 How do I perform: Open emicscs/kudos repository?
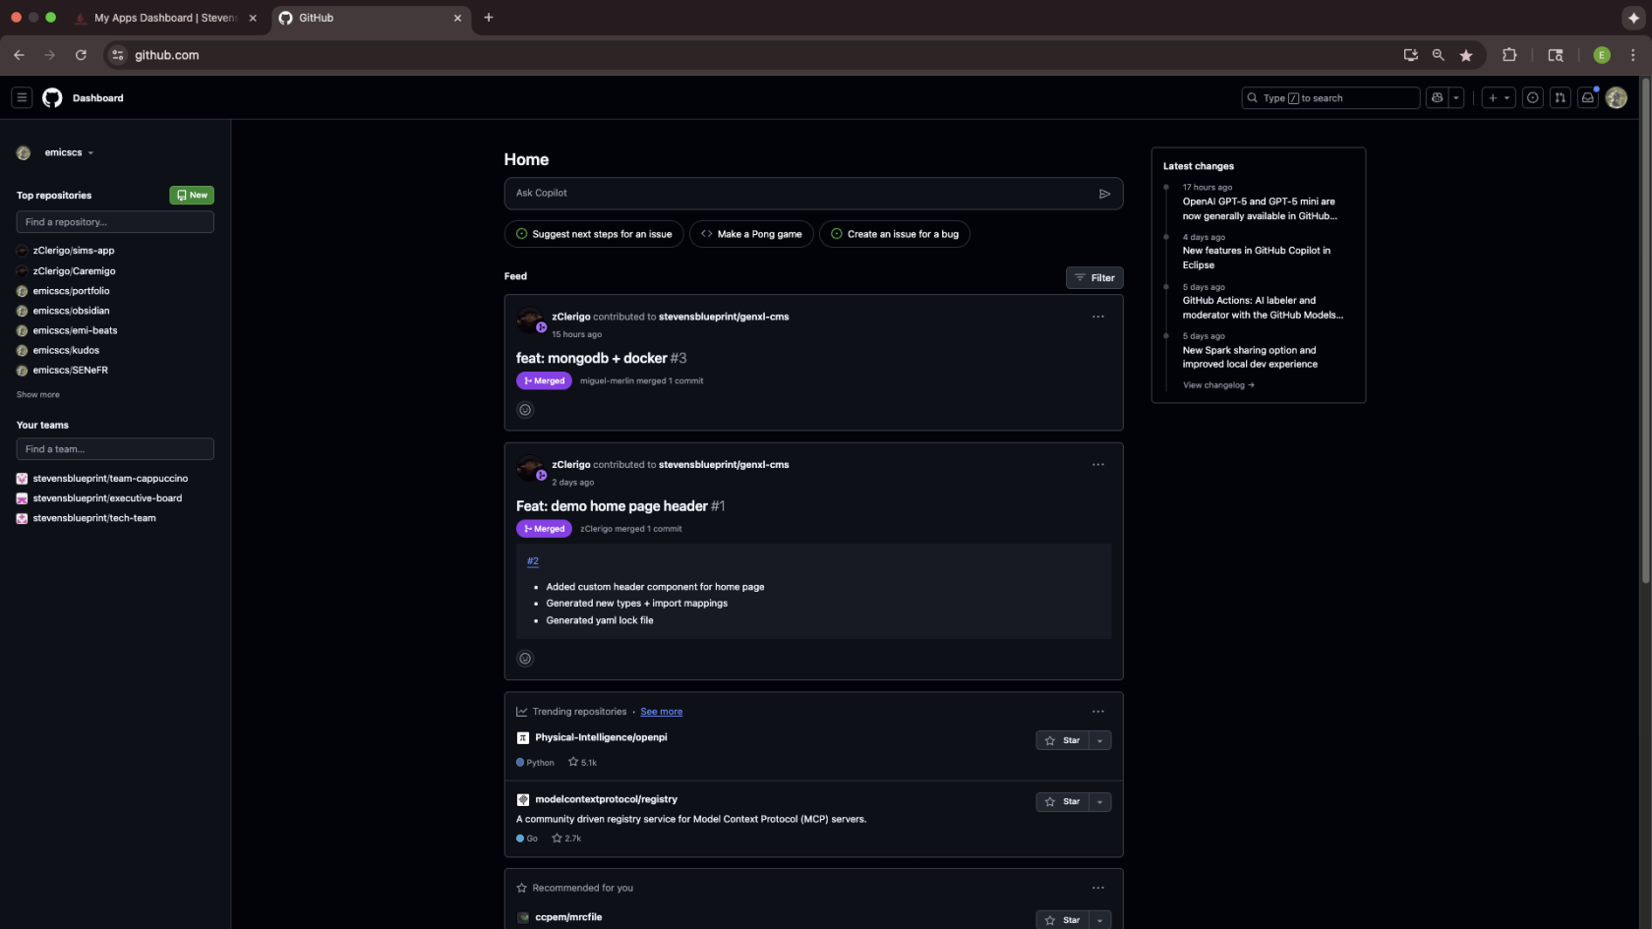(x=66, y=350)
